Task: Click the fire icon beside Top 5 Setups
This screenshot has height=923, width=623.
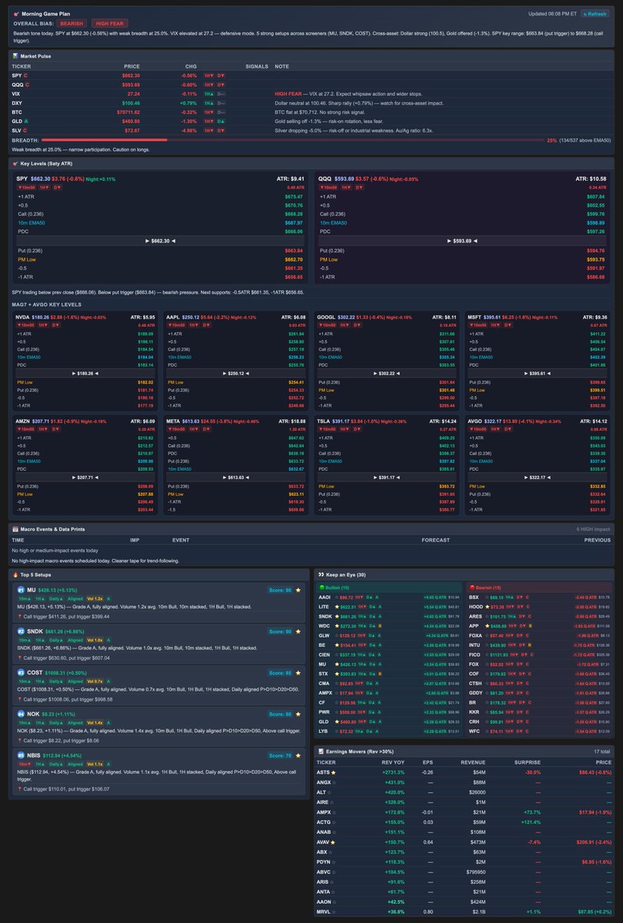Action: (x=16, y=575)
